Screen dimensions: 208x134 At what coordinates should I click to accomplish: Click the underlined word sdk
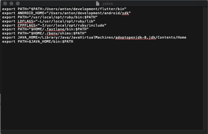pos(125,13)
